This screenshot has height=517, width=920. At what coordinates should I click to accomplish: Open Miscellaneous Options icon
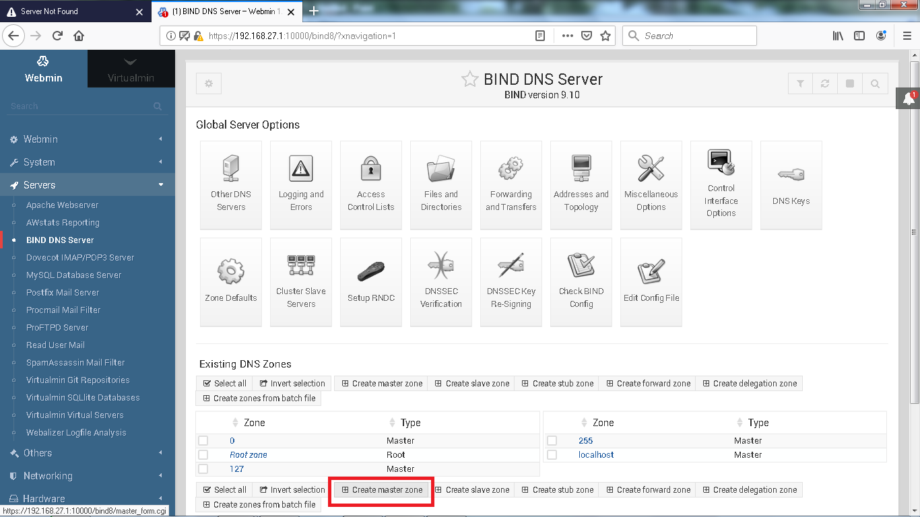651,185
